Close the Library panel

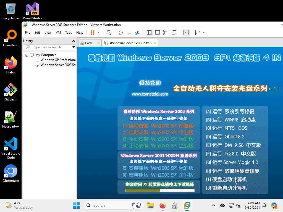click(x=74, y=41)
